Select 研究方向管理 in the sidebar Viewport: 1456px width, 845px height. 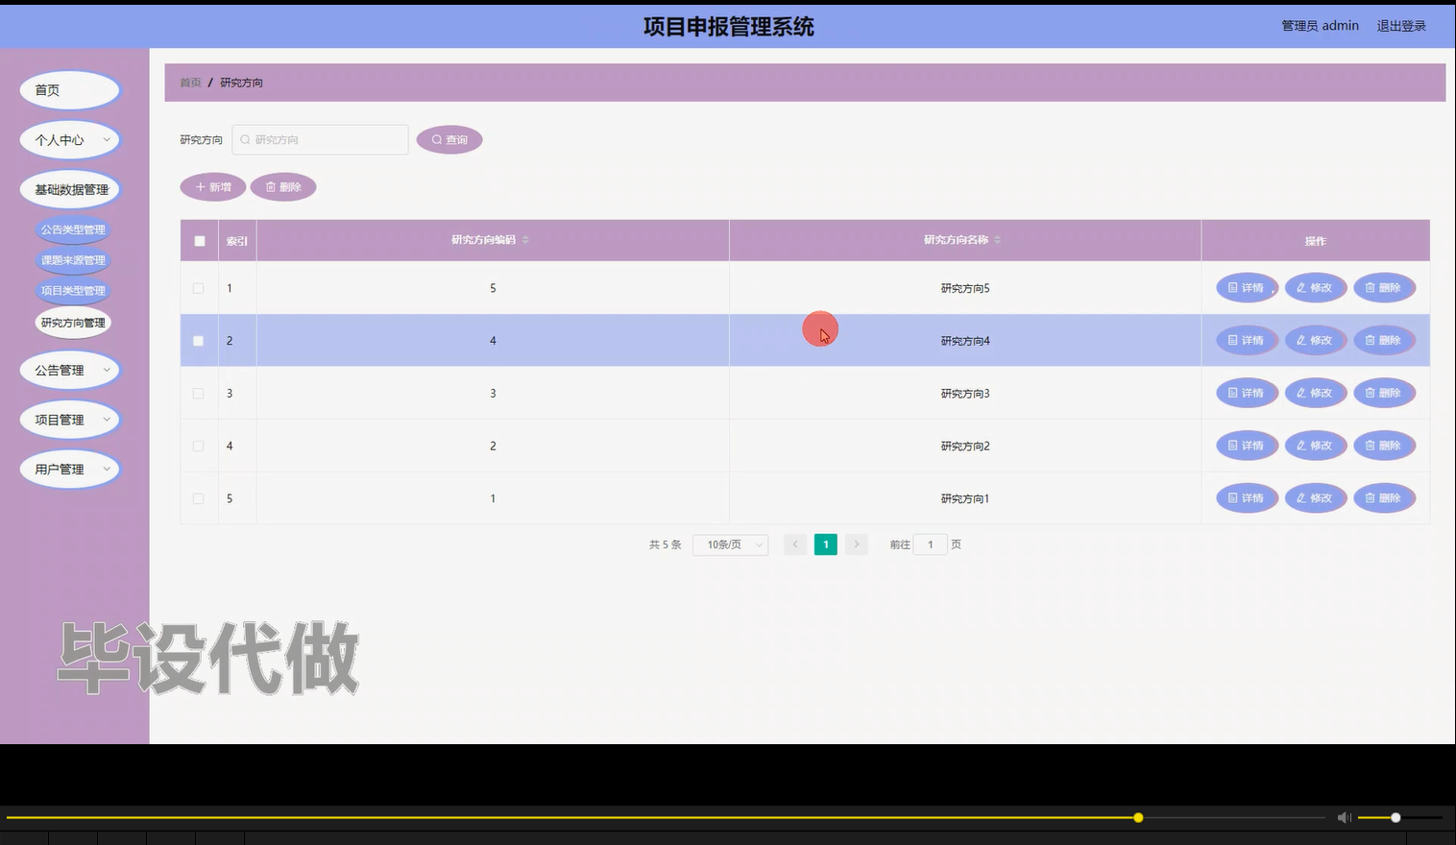coord(73,322)
